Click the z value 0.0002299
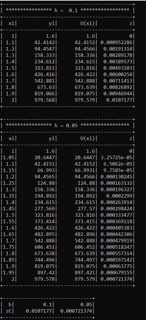 pos(119,196)
